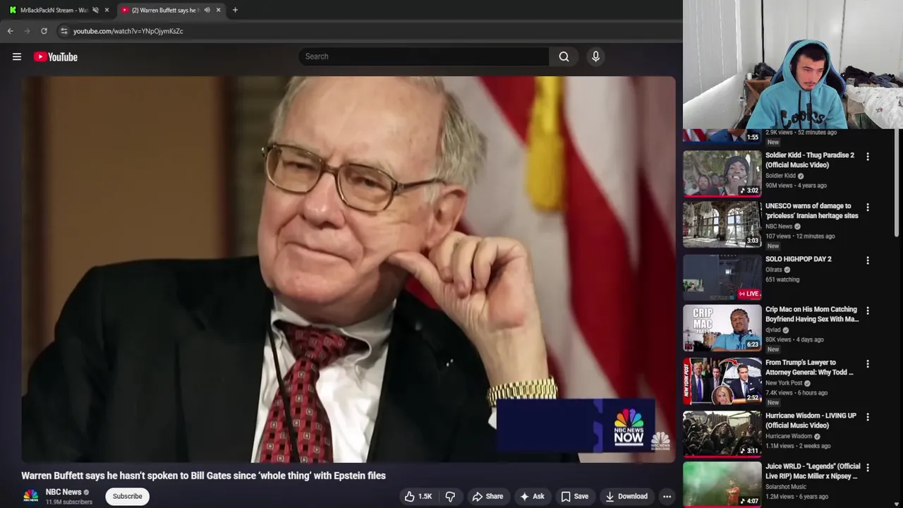903x508 pixels.
Task: Open options menu for Hurricane Wisdom video
Action: click(868, 417)
